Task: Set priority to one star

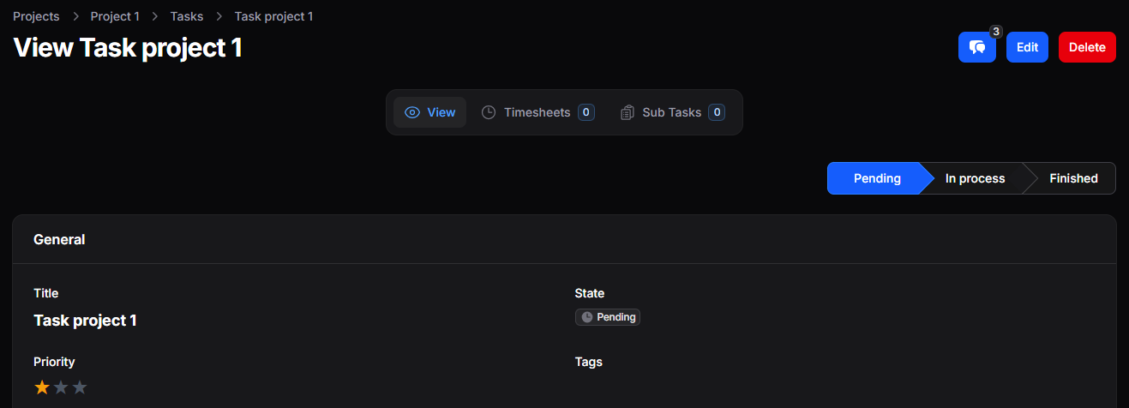Action: pyautogui.click(x=42, y=387)
